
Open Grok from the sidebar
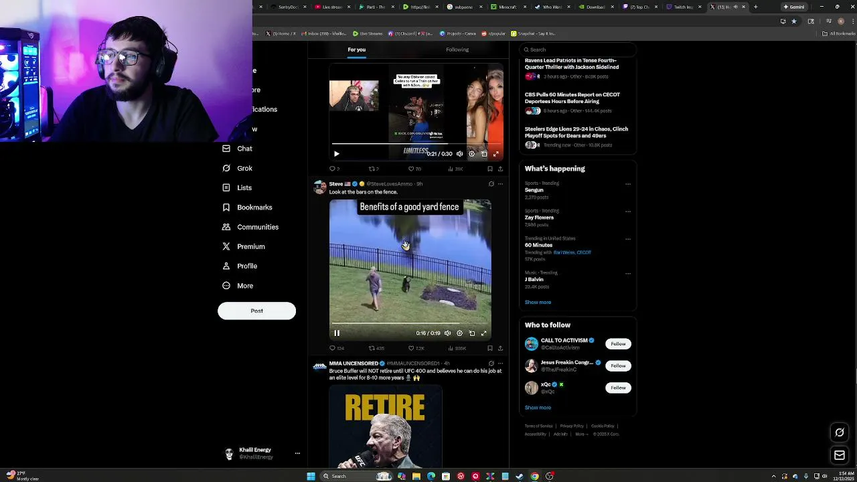pos(238,168)
